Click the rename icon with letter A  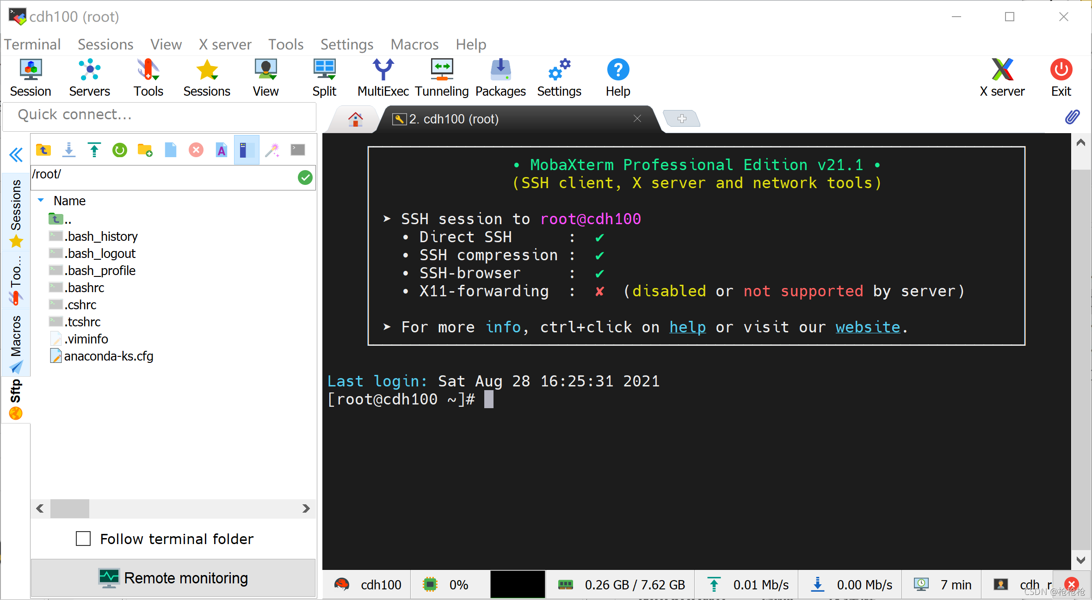pos(222,150)
